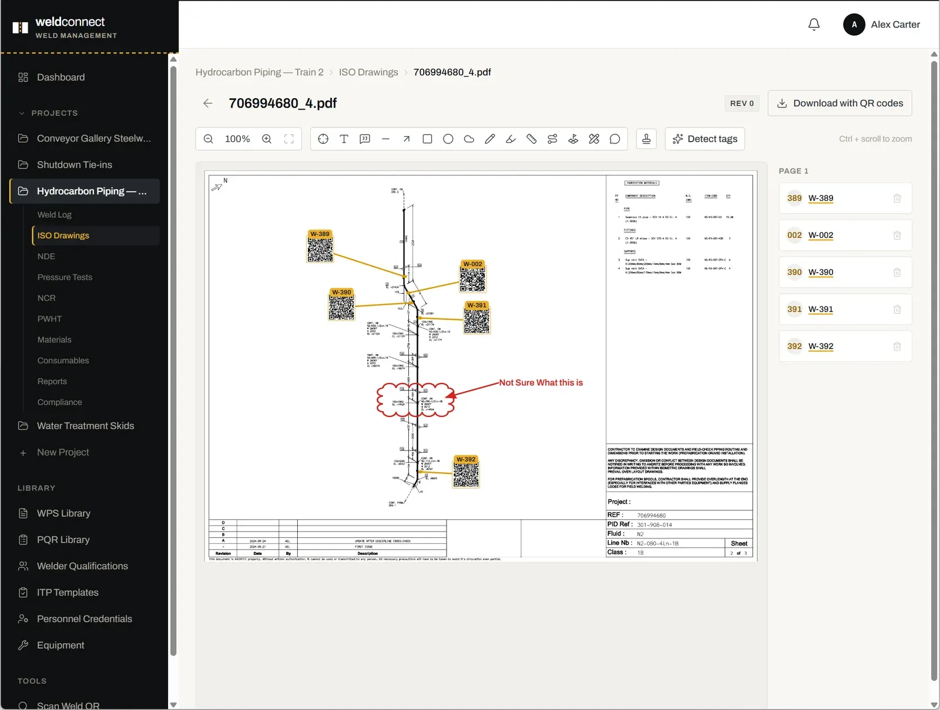Open notifications bell
The width and height of the screenshot is (940, 710).
814,25
